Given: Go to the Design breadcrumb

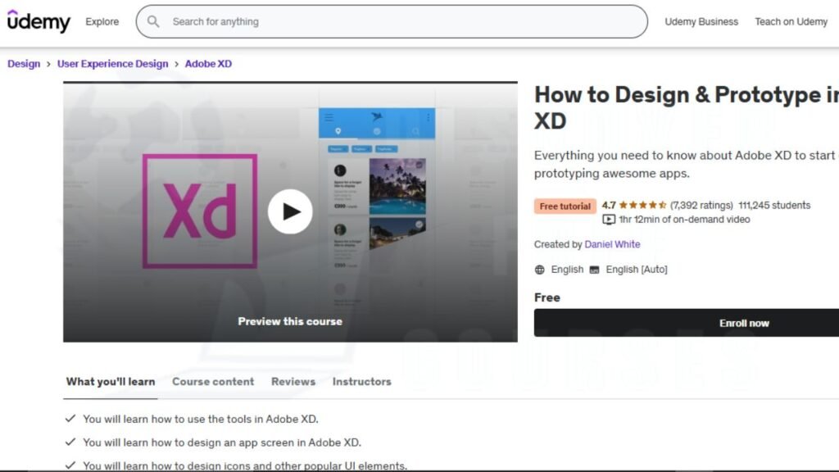Looking at the screenshot, I should [x=24, y=64].
